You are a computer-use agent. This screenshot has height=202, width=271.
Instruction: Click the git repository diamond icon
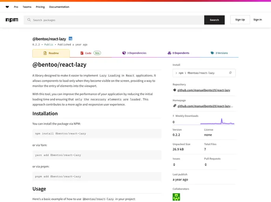174,90
